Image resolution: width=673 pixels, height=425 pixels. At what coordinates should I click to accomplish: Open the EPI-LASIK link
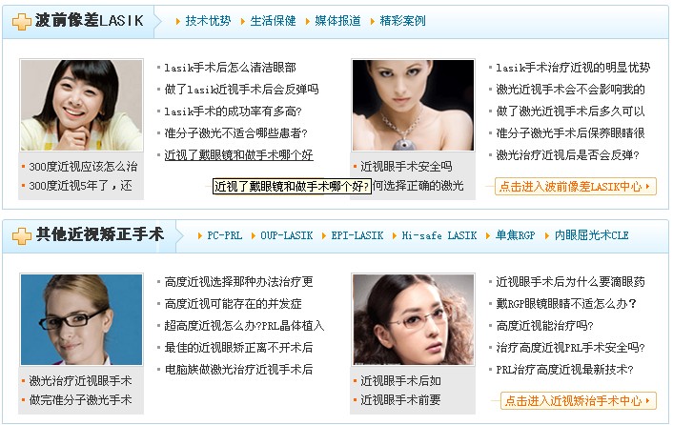coord(357,235)
